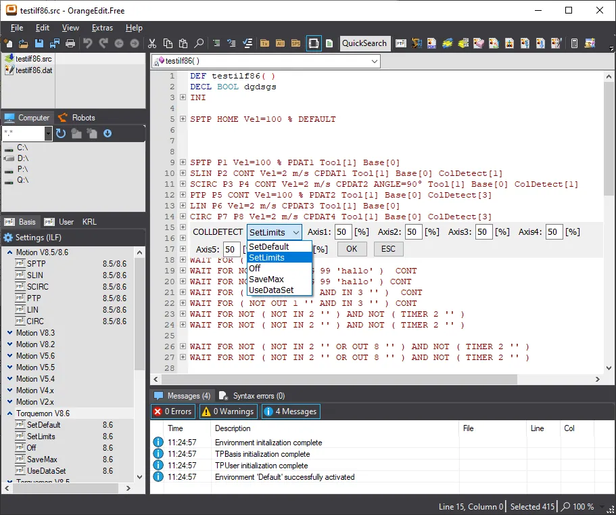Collapse the Torquemon V8.6 group
The image size is (616, 515).
tap(10, 413)
